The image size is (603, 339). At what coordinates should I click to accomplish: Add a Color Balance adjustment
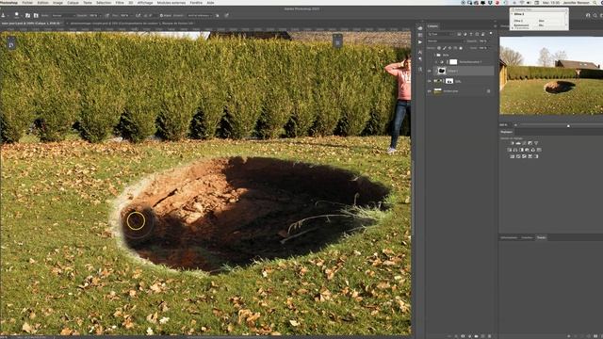click(515, 150)
